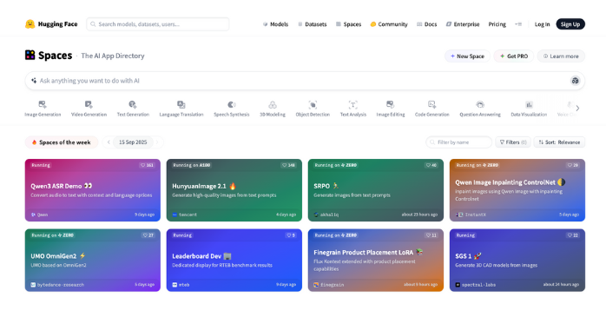This screenshot has width=606, height=317.
Task: Pick the Language Translation category icon
Action: click(x=181, y=104)
